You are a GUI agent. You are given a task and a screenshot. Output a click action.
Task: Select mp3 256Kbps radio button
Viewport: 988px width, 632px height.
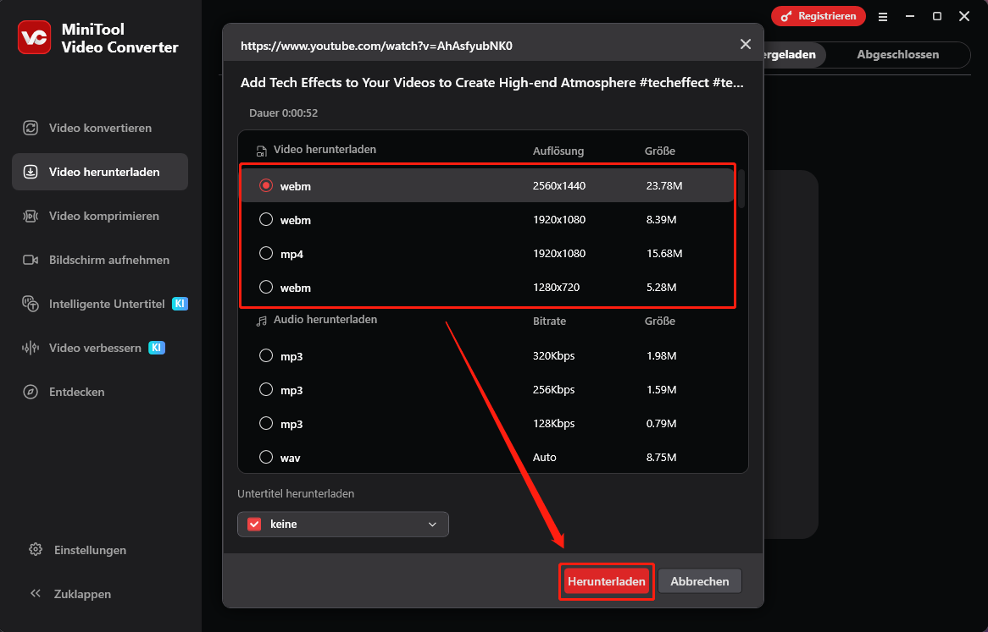pos(266,389)
